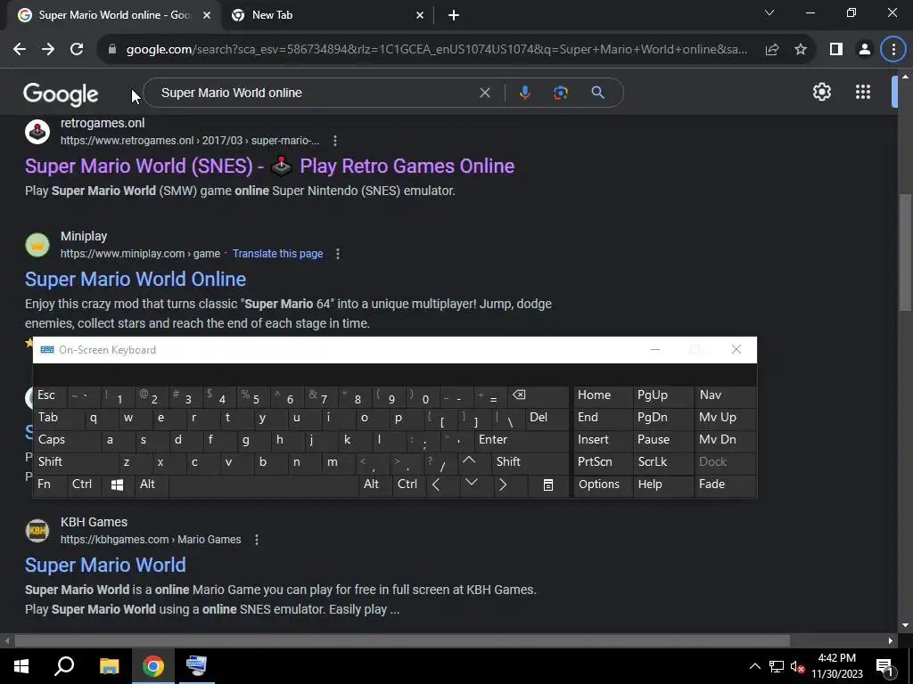Screen dimensions: 913x684
Task: Submit search with magnifying glass icon
Action: click(597, 93)
